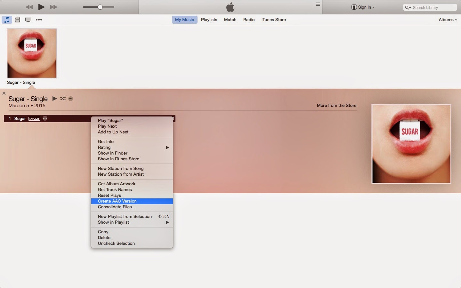Choose New Station from Song
Screen dimensions: 461x288
point(132,168)
